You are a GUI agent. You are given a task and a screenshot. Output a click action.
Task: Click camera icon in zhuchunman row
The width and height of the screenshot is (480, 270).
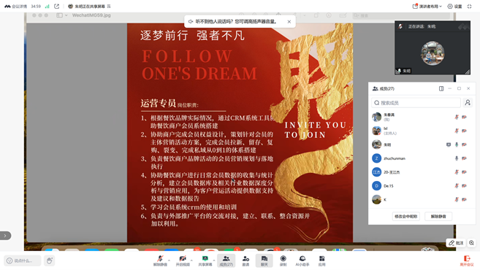[465, 158]
